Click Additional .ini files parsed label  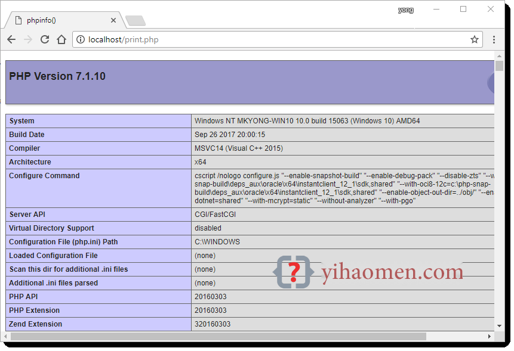click(x=54, y=283)
